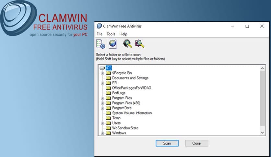The image size is (271, 157).
Task: Click the scrollbar up arrow in folder tree
Action: click(262, 68)
